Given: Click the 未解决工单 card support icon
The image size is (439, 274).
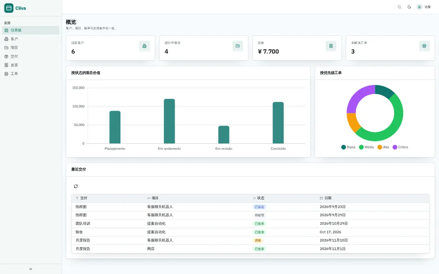Looking at the screenshot, I should pyautogui.click(x=424, y=46).
